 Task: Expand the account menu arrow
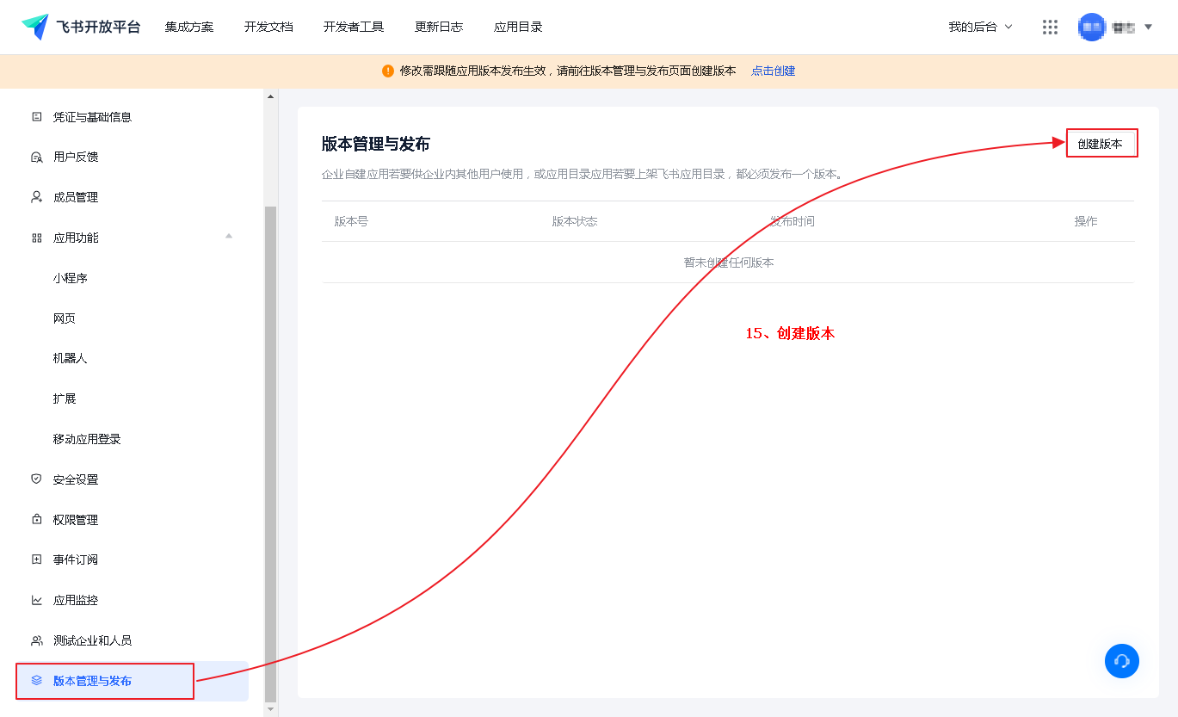[1148, 27]
